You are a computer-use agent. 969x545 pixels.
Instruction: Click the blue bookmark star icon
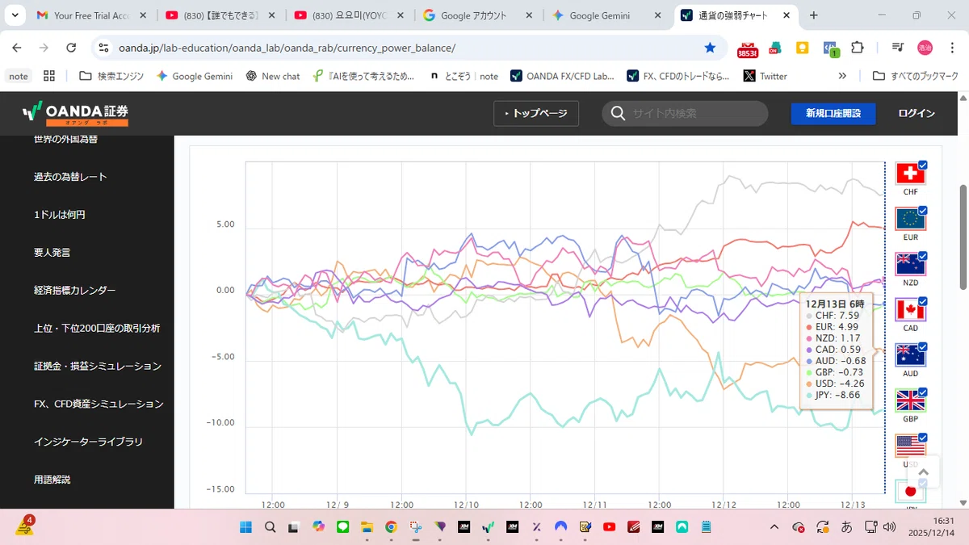coord(710,48)
